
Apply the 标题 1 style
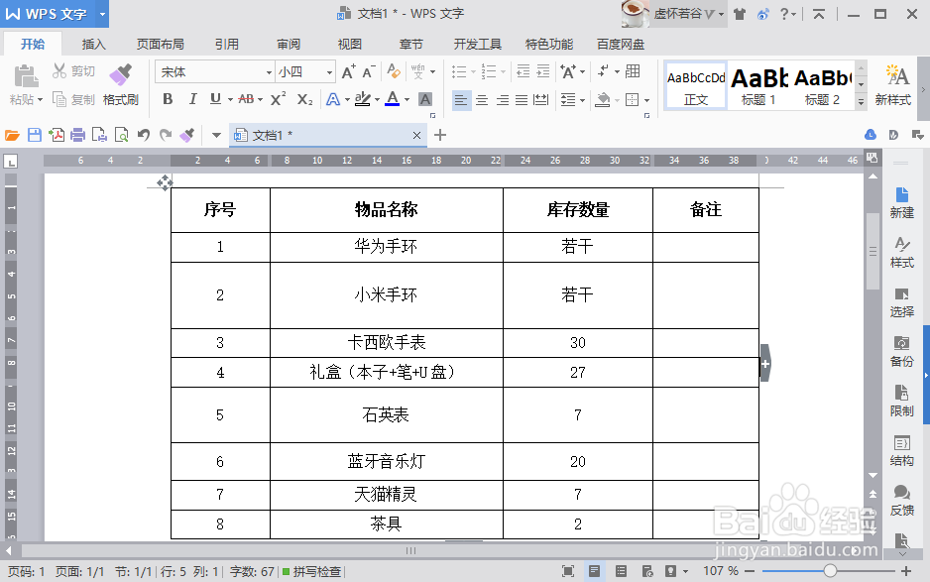[758, 86]
